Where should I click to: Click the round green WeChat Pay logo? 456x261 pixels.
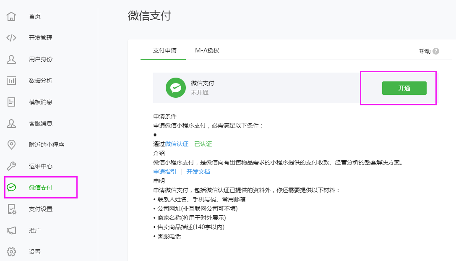pos(176,88)
